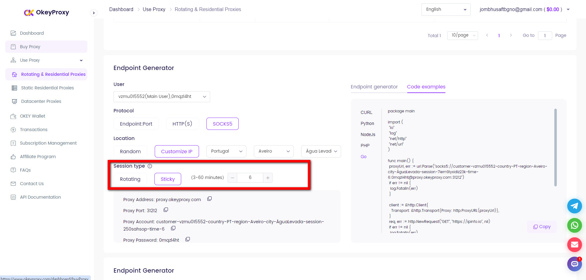
Task: Switch to the Endpoint generator tab
Action: tap(374, 87)
